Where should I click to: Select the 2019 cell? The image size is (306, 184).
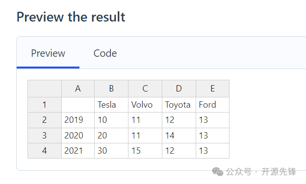(x=78, y=120)
